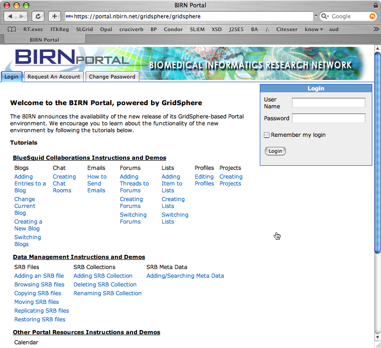381x348 pixels.
Task: Click the plus Add Bookmark button
Action: pyautogui.click(x=54, y=16)
